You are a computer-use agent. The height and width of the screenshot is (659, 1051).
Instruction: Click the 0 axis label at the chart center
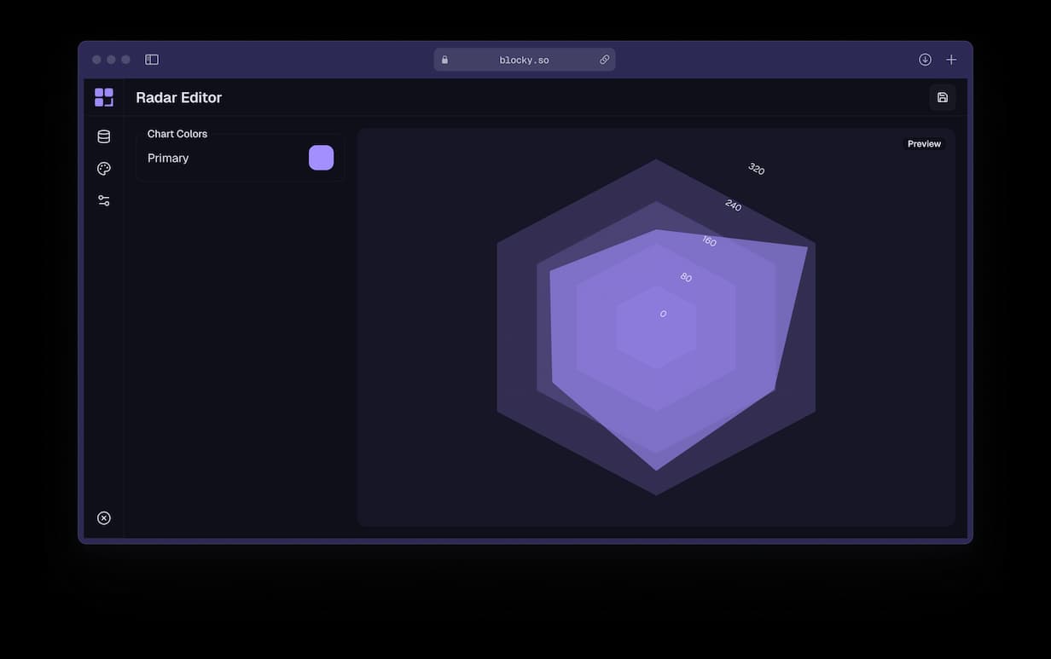click(x=663, y=314)
